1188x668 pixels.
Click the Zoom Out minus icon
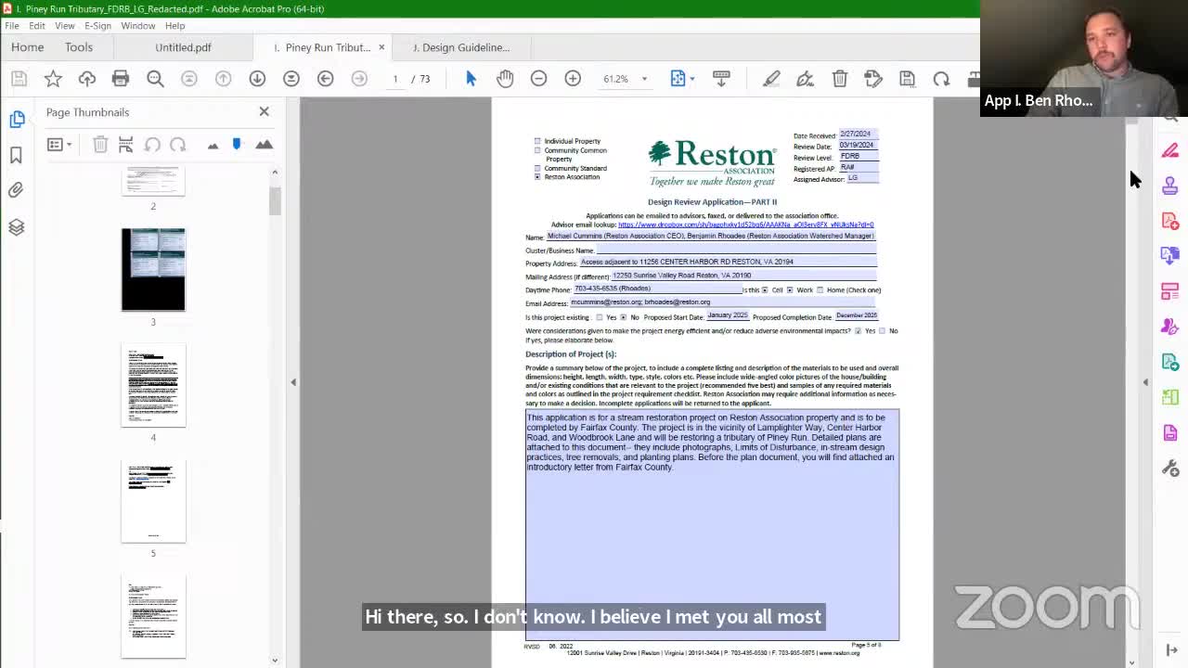point(538,79)
